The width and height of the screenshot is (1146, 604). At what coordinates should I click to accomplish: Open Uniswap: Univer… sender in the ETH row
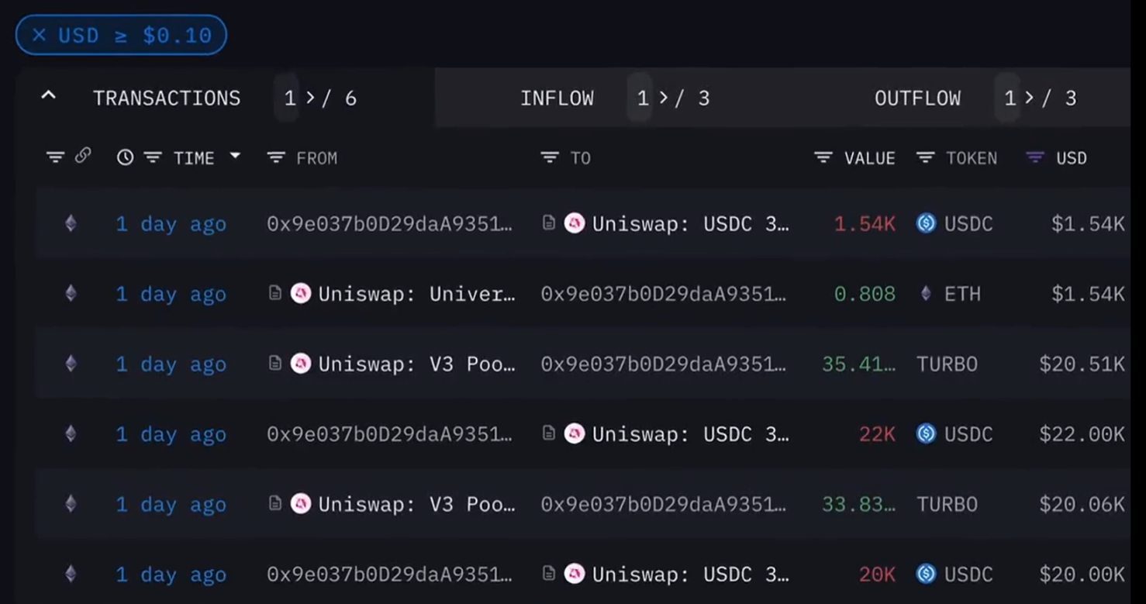tap(416, 294)
